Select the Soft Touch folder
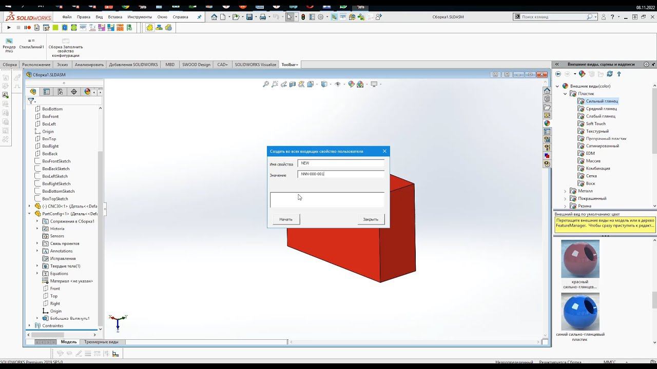 point(591,124)
